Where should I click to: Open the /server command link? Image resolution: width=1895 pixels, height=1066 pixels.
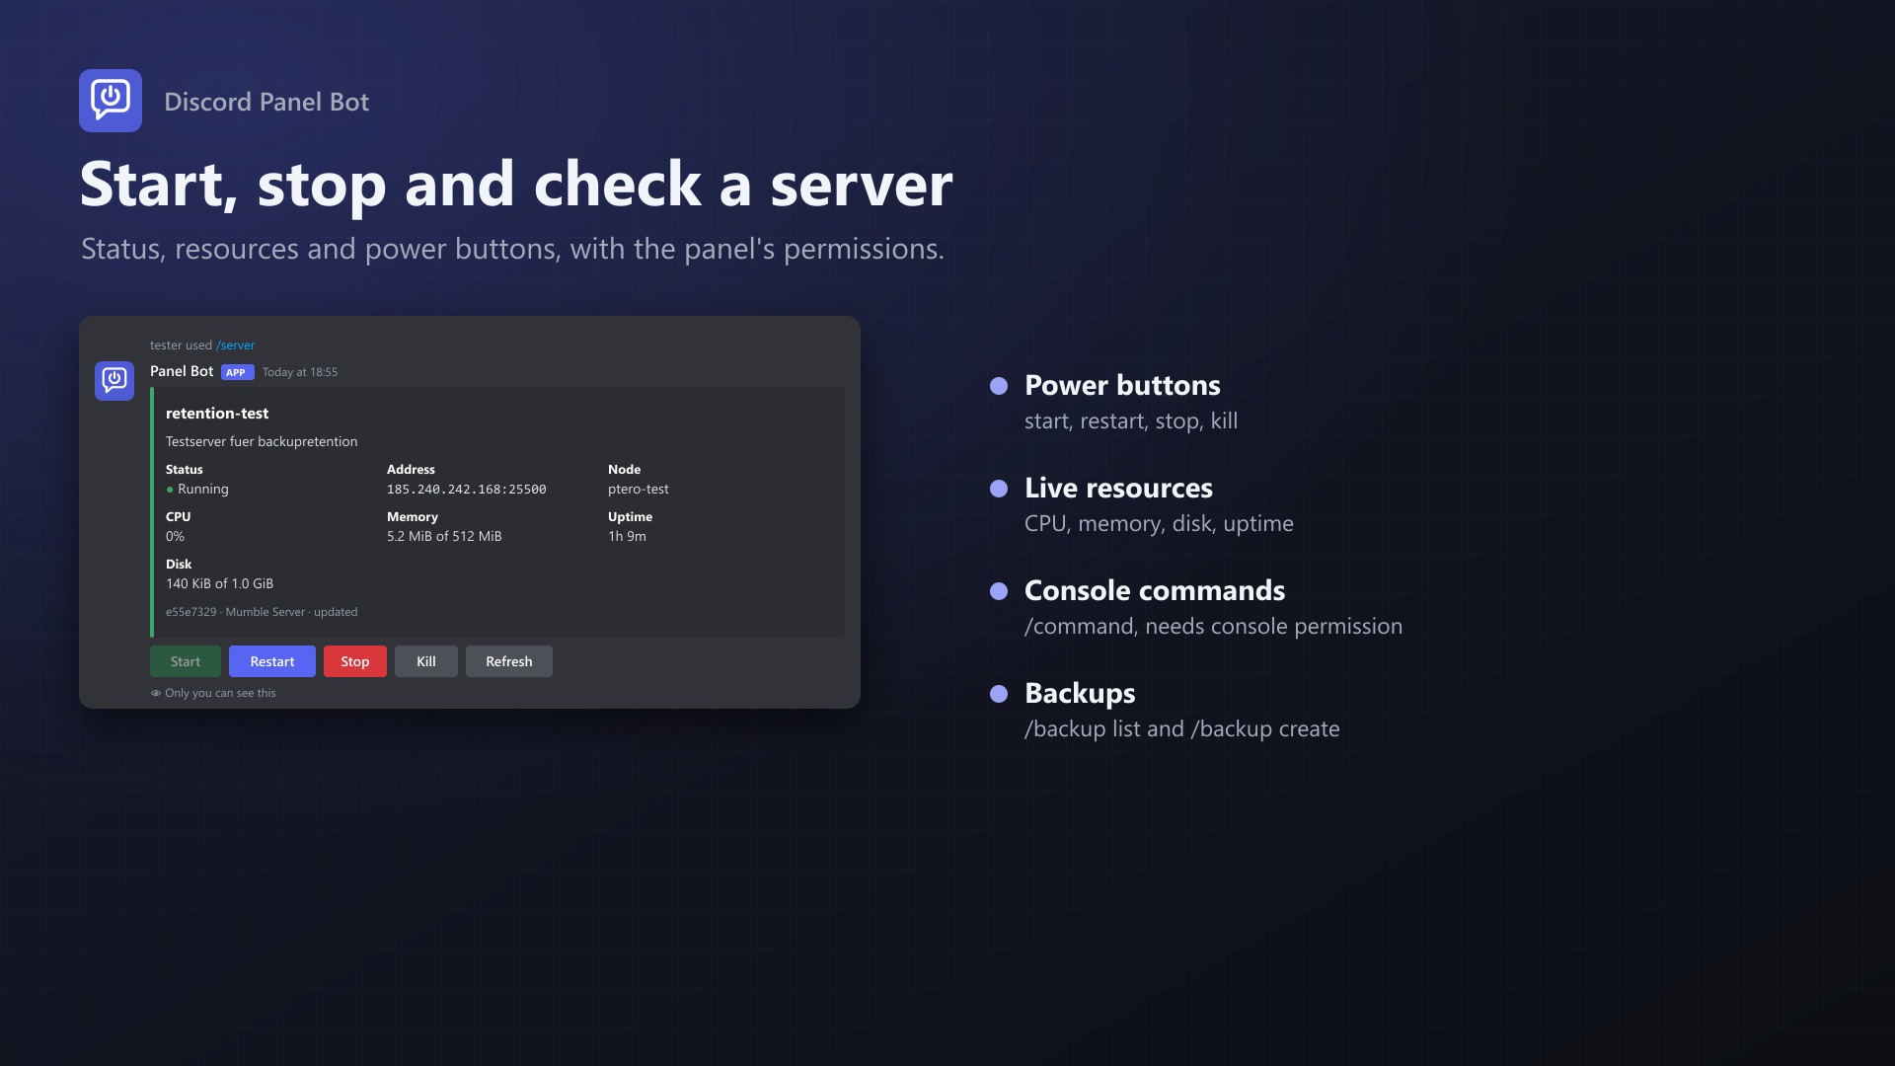coord(236,345)
